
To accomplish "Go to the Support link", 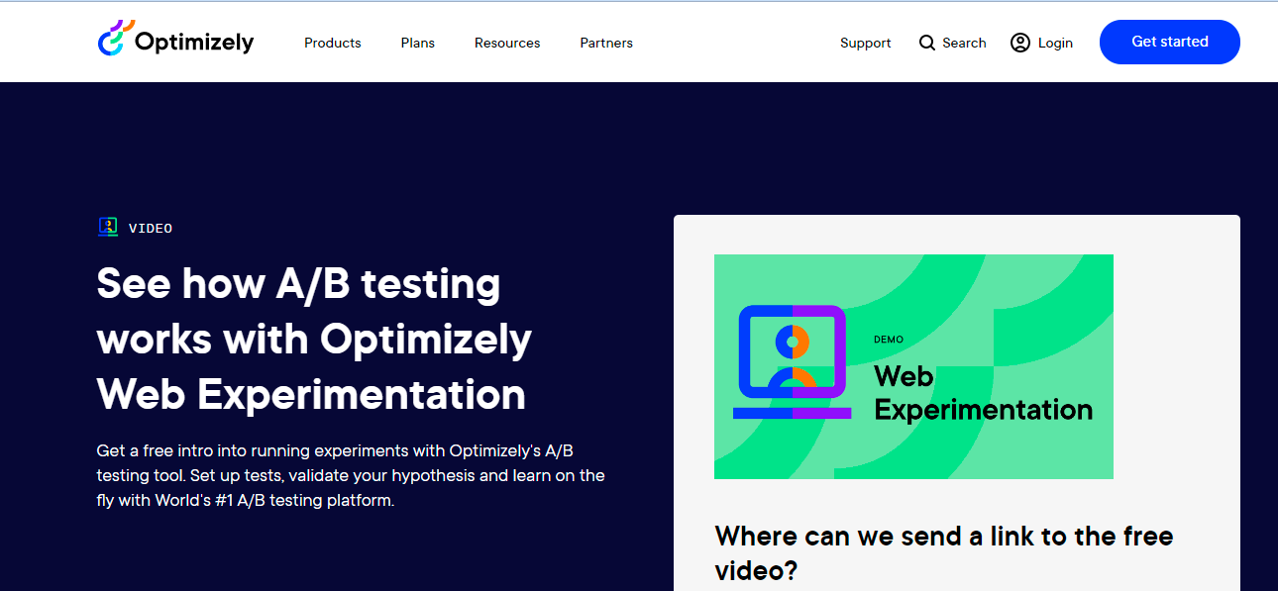I will 866,43.
